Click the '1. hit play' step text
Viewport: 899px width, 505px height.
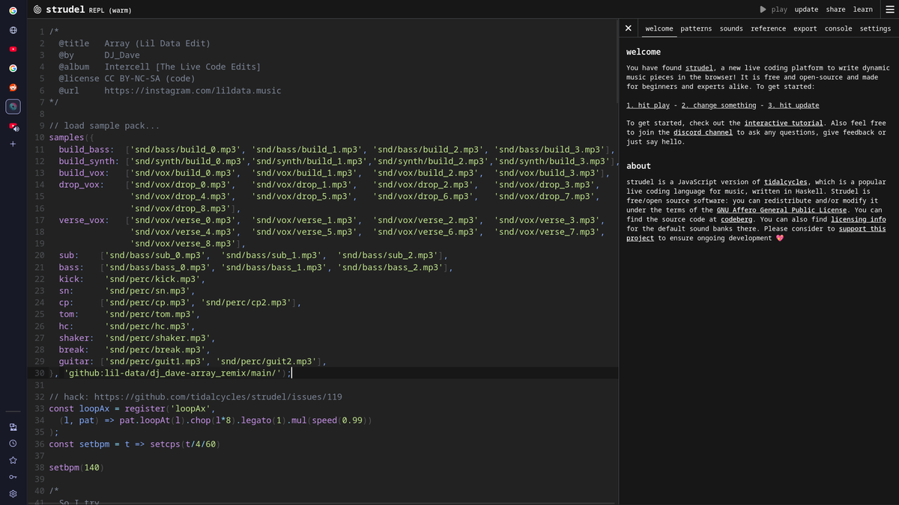point(648,105)
